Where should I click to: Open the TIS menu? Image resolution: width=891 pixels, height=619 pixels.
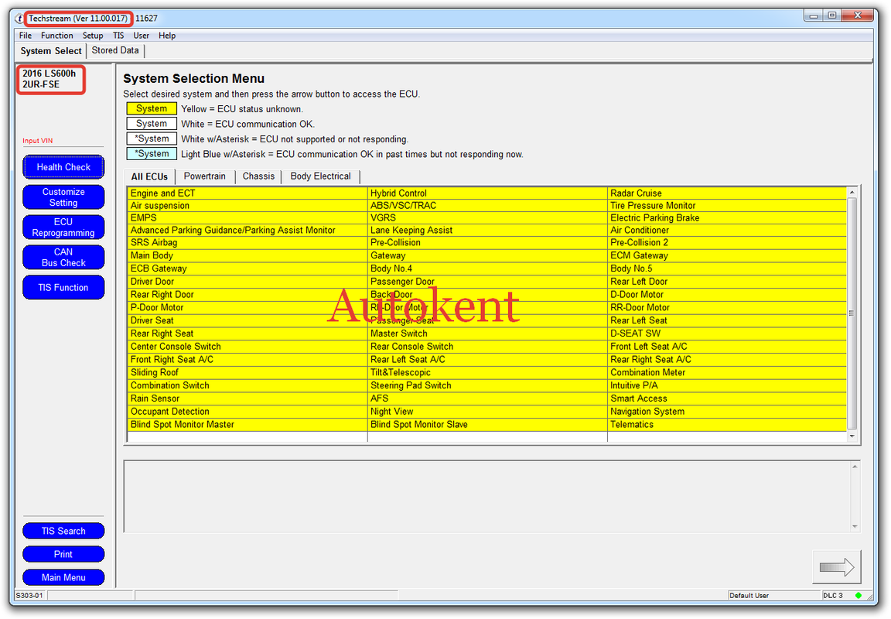[x=118, y=36]
